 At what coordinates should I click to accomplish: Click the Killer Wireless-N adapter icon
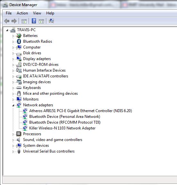(25, 128)
